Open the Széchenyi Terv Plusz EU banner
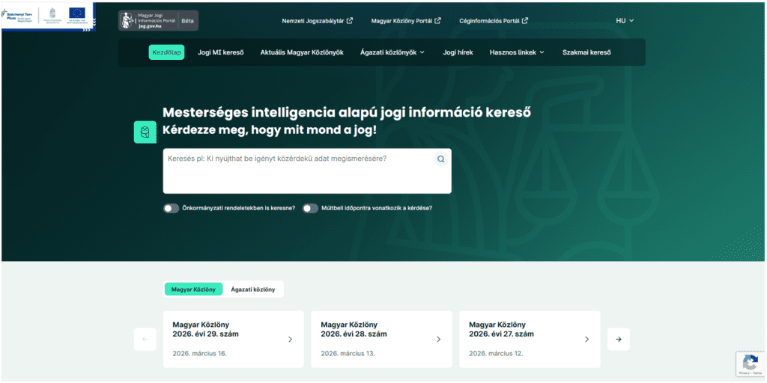Viewport: 767px width, 383px height. click(x=47, y=15)
